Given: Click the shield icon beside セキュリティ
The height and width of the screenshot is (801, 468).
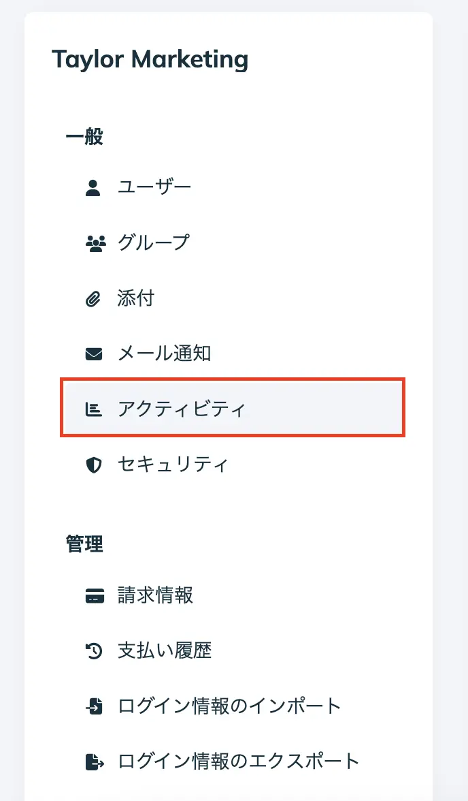Looking at the screenshot, I should [93, 465].
